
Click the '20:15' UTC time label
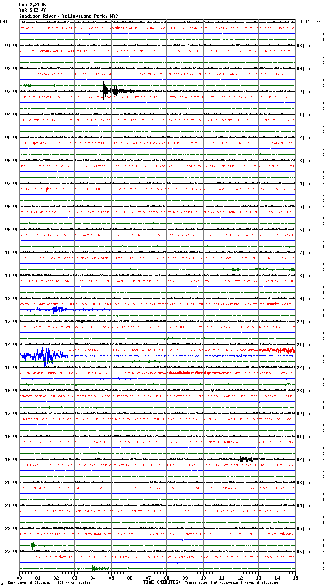[303, 322]
